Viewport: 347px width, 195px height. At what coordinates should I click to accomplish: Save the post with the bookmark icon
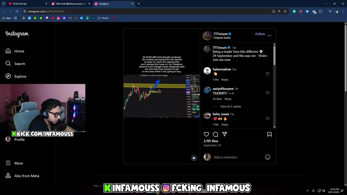tap(269, 134)
